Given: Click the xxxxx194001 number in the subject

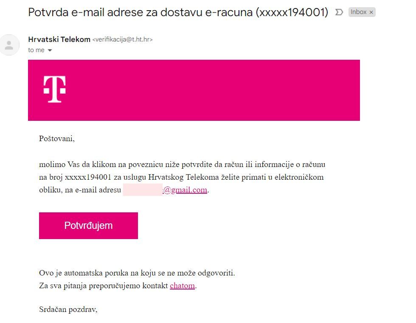Looking at the screenshot, I should click(292, 12).
